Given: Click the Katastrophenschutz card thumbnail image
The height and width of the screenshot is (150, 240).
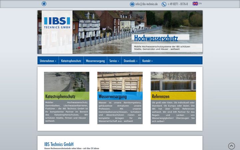Looking at the screenshot, I should point(67,82).
